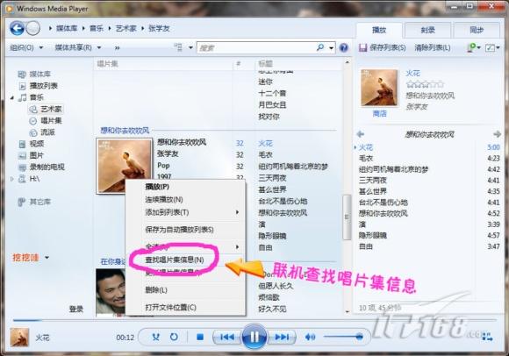Image resolution: width=509 pixels, height=356 pixels.
Task: Open the view options dropdown arrow
Action: [191, 47]
